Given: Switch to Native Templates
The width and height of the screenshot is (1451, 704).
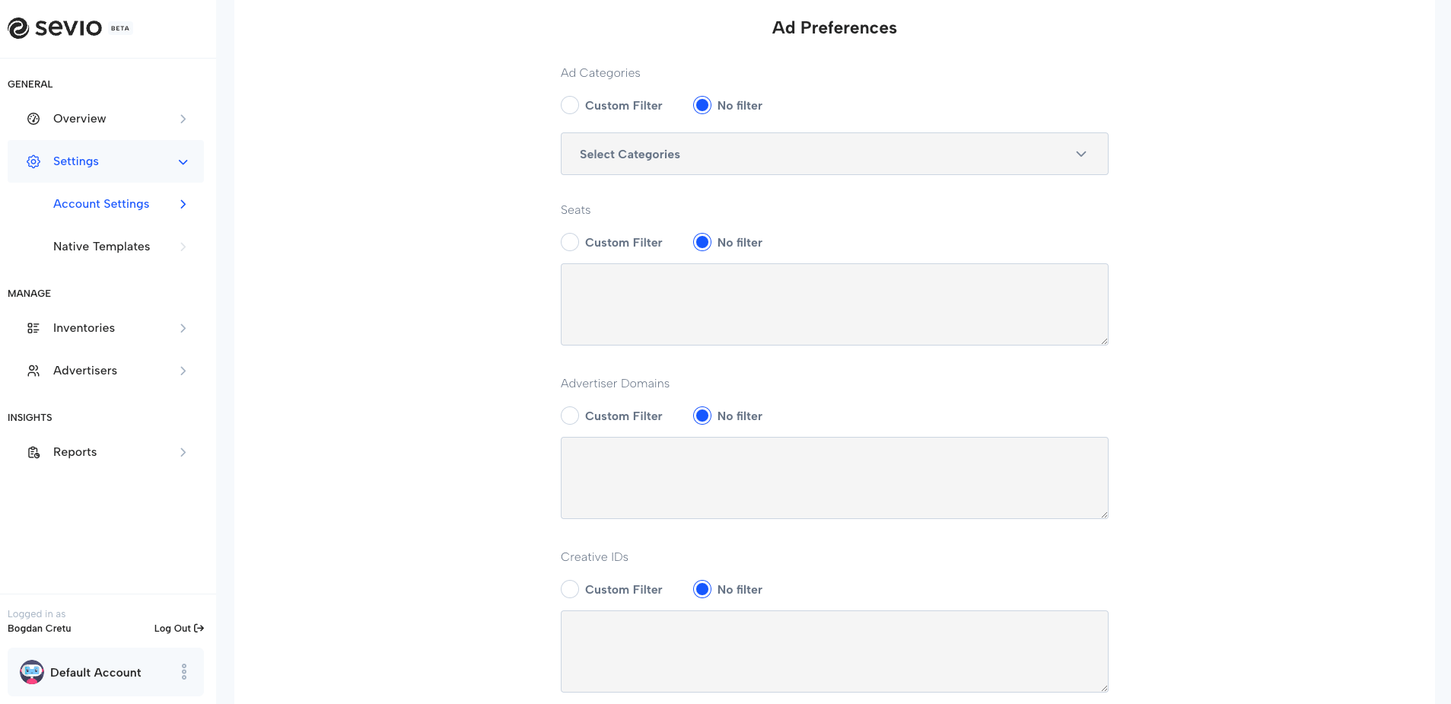Looking at the screenshot, I should click(x=101, y=246).
